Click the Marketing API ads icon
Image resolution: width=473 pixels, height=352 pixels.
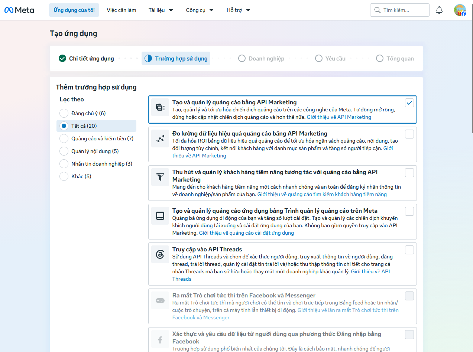click(x=160, y=108)
